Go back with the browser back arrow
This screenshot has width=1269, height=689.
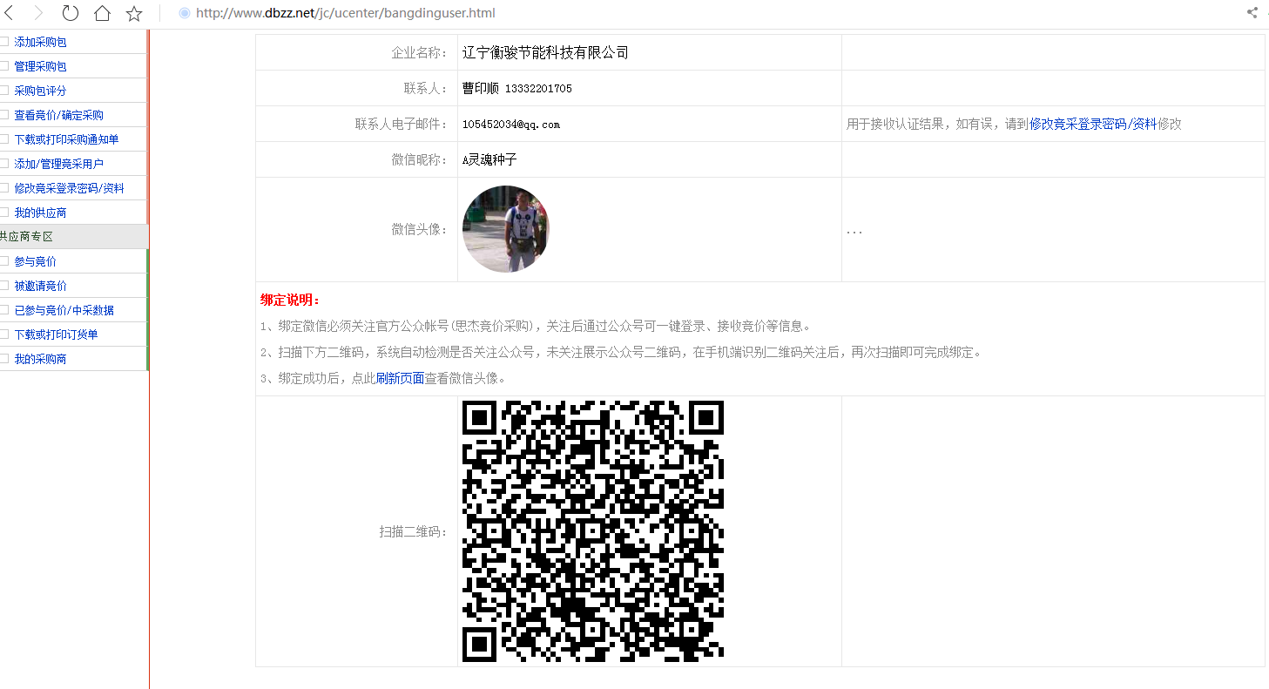8,13
